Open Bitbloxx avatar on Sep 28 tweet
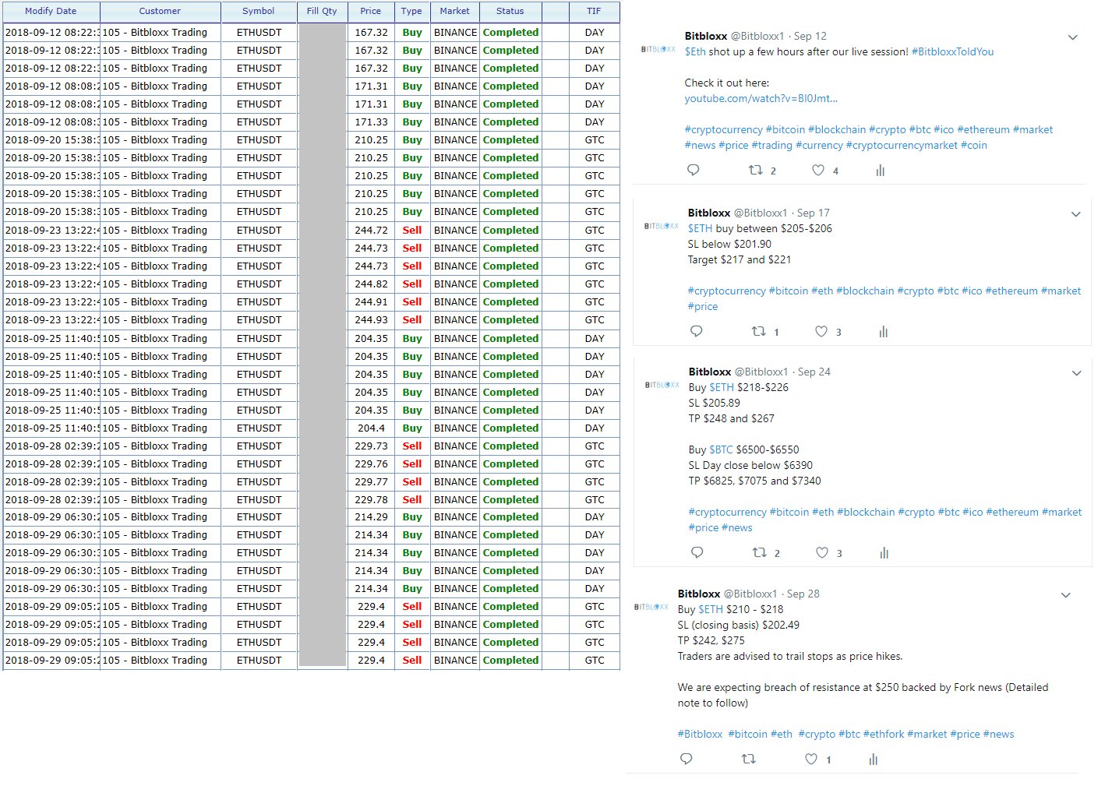 coord(651,607)
